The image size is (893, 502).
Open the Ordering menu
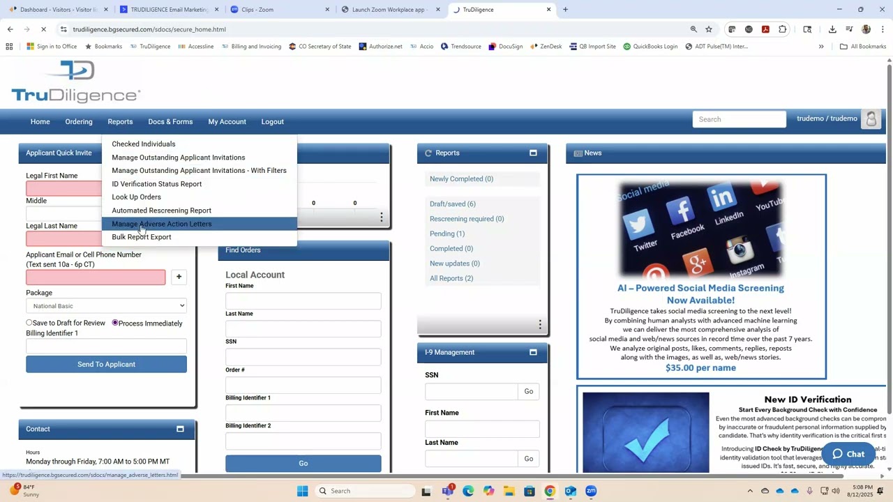pyautogui.click(x=79, y=122)
